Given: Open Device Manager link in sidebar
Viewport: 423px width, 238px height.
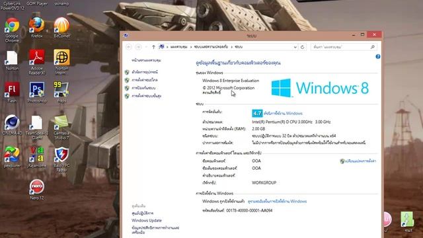Looking at the screenshot, I should [x=145, y=72].
